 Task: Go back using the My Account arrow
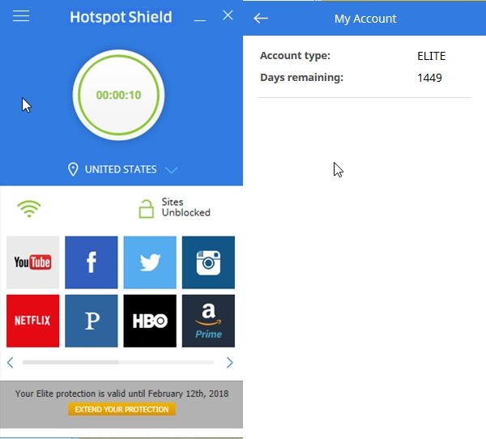pos(261,19)
